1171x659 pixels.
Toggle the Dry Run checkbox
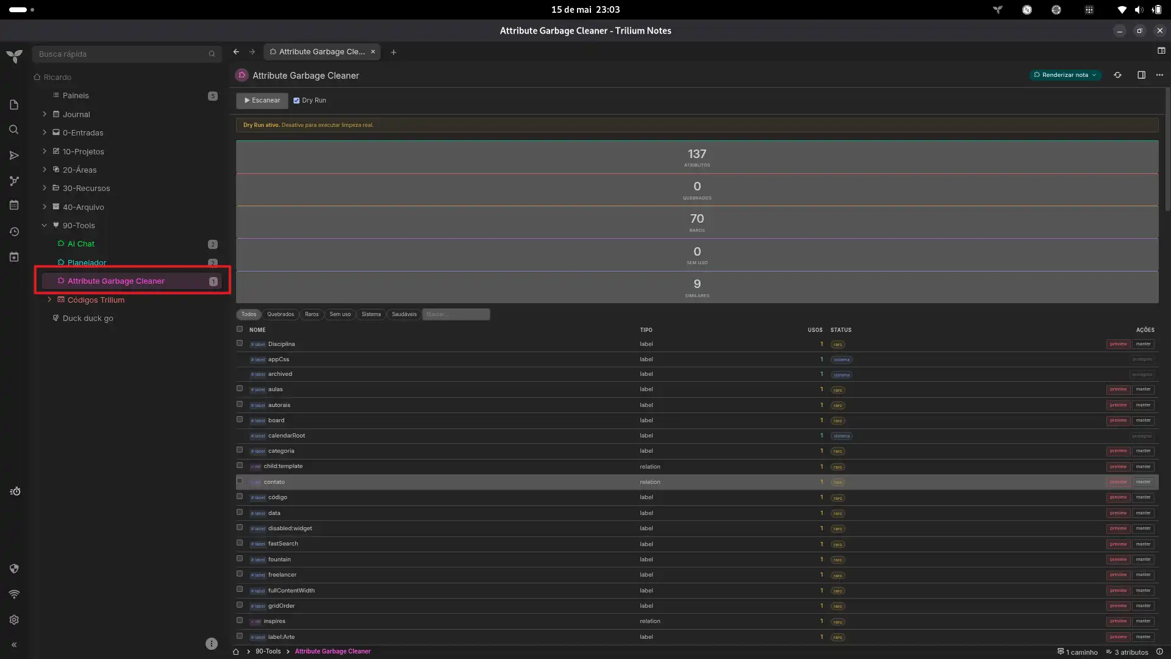coord(296,101)
